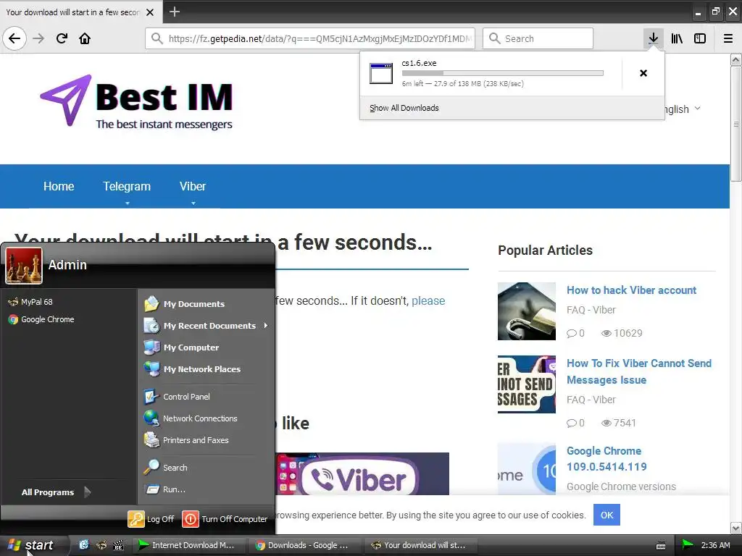Switch to Downloads - Google Chrome taskbar item

tap(304, 545)
